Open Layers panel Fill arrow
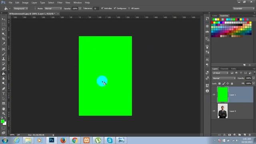The height and width of the screenshot is (144, 256). (254, 84)
